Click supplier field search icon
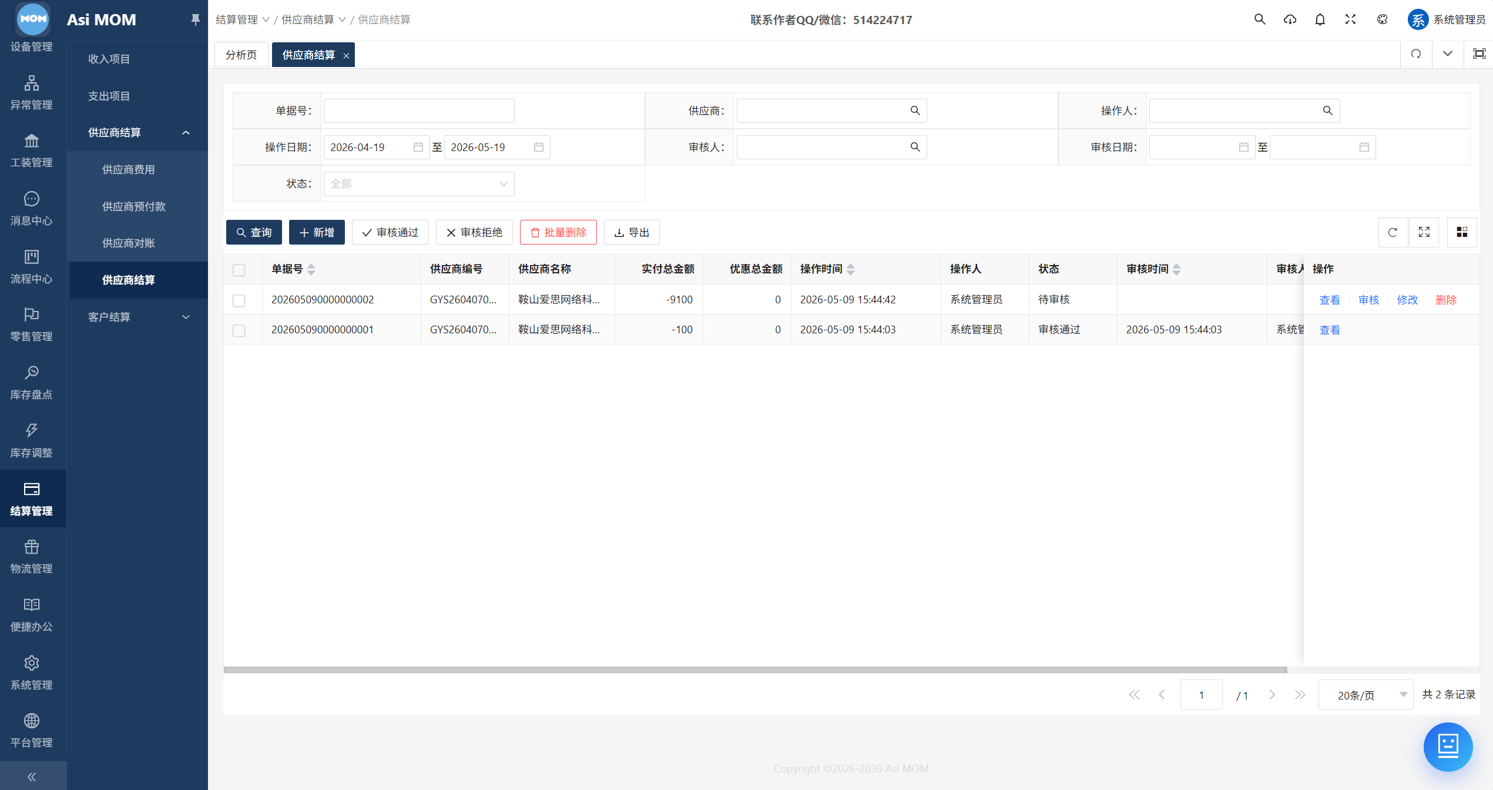The height and width of the screenshot is (790, 1493). tap(915, 111)
